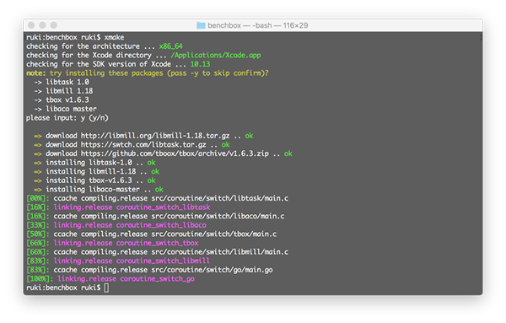Open the http://libmill.org/libmill-1.18.tar.gz URL

pos(155,136)
